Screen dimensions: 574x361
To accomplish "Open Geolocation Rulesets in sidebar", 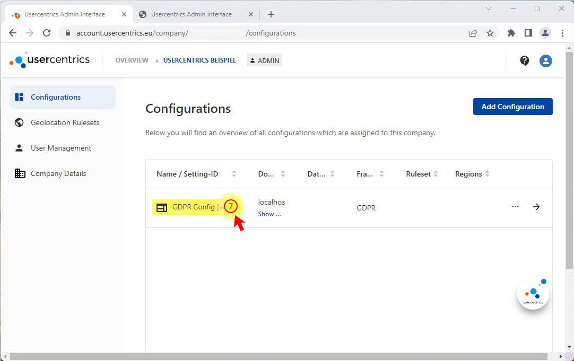I will [x=65, y=122].
